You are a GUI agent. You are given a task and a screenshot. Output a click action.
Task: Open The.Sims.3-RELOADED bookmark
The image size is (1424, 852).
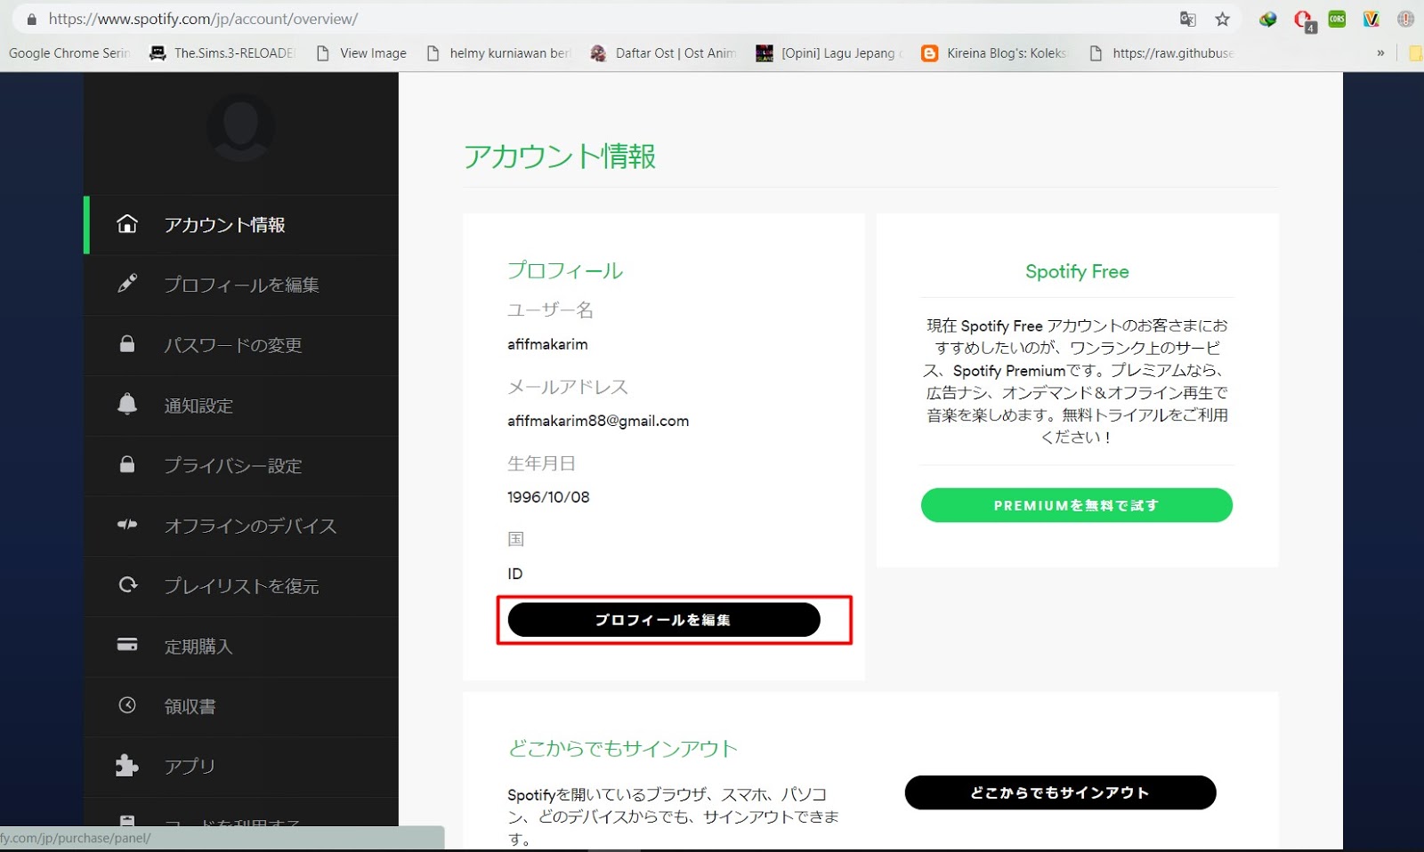(222, 53)
